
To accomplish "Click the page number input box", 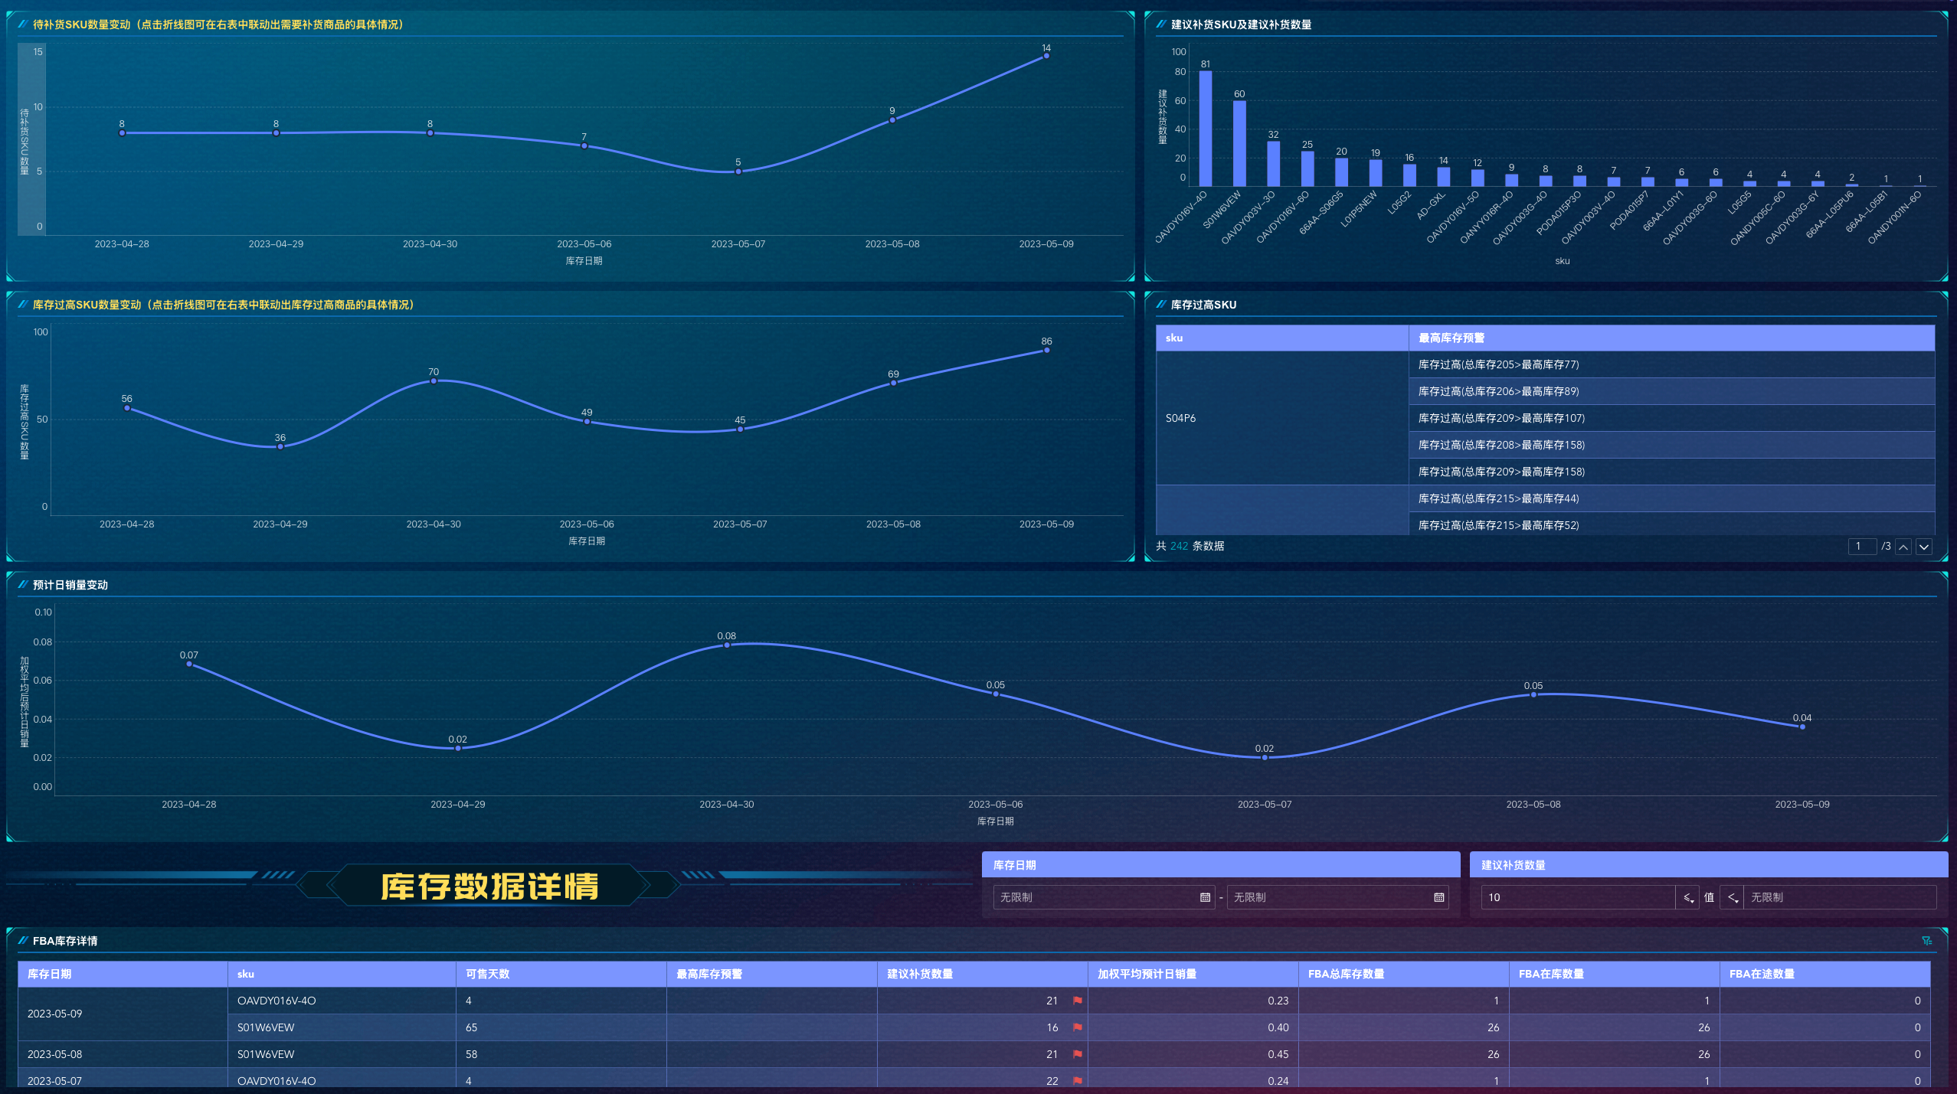I will coord(1861,547).
